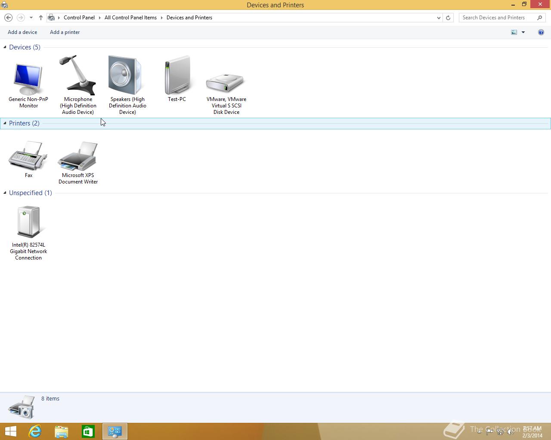
Task: Select the VMware Virtual S SCSI Disk Device icon
Action: [x=225, y=82]
